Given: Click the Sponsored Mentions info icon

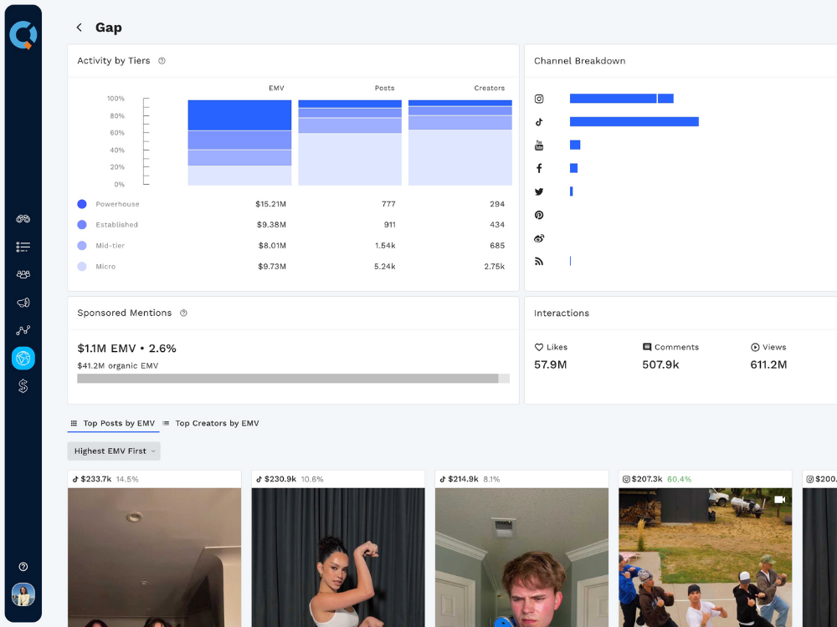Looking at the screenshot, I should (x=183, y=313).
